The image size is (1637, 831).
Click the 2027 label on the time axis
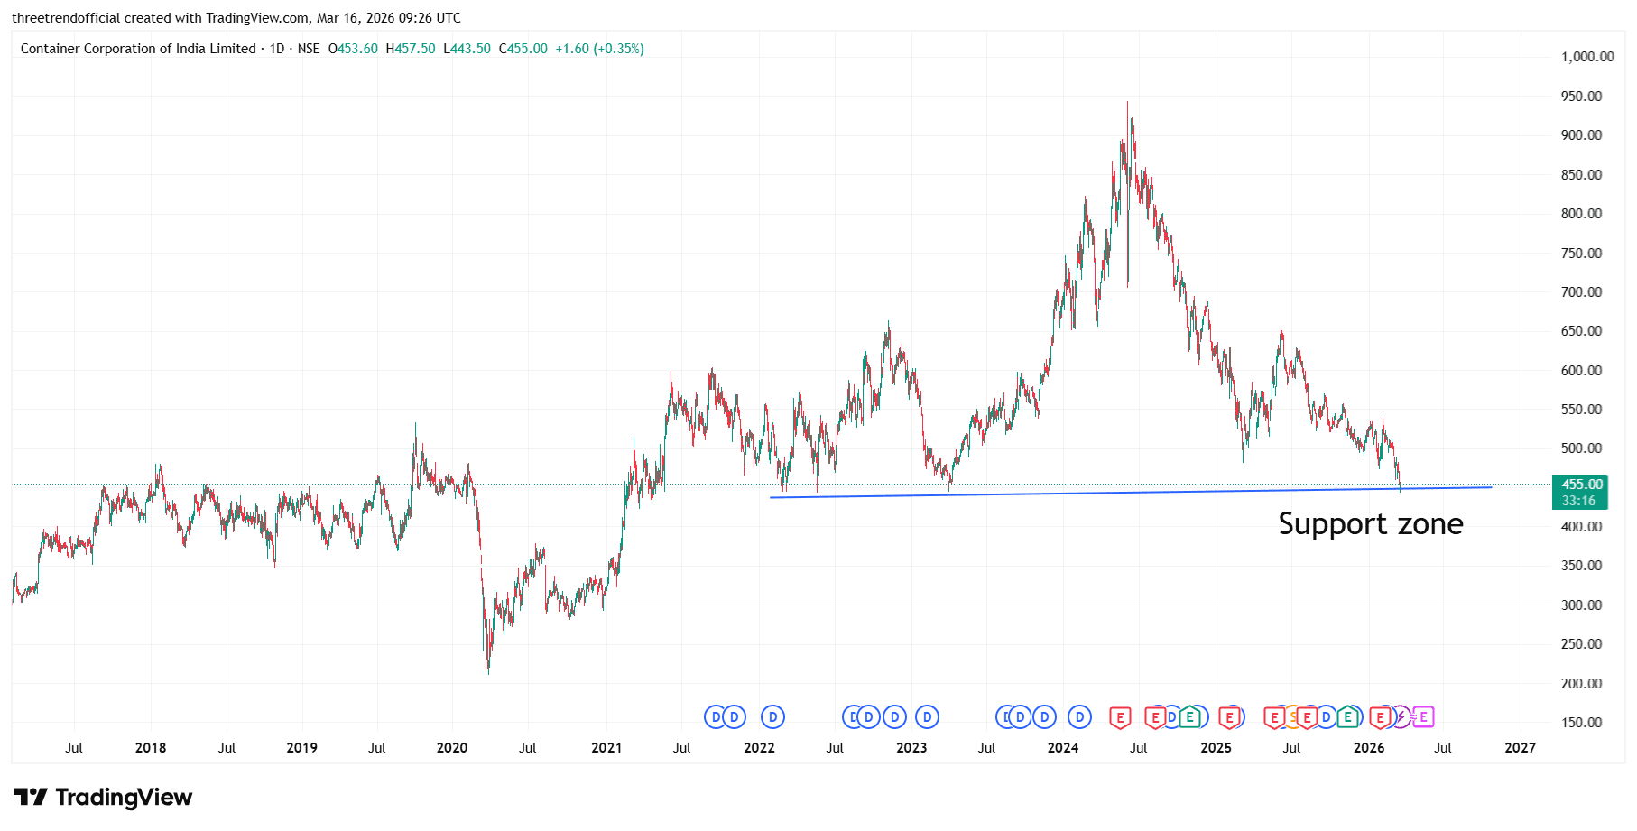pos(1521,748)
